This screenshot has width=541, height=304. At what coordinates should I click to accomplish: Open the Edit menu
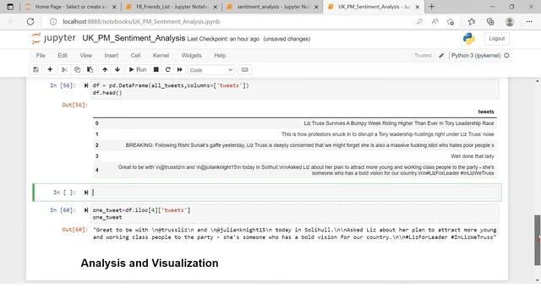[x=63, y=56]
